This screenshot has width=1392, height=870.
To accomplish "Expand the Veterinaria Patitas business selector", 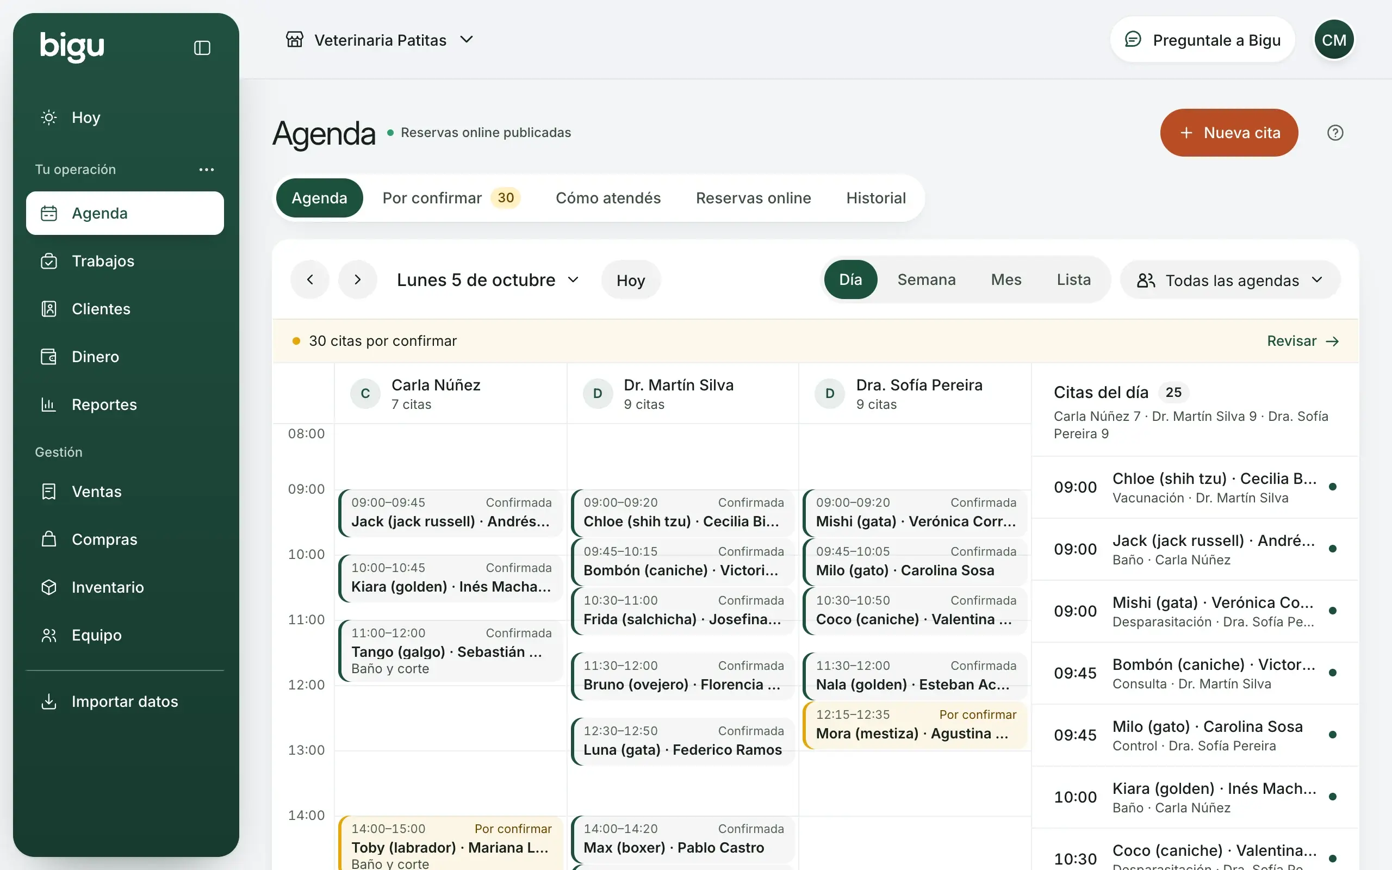I will click(x=380, y=40).
